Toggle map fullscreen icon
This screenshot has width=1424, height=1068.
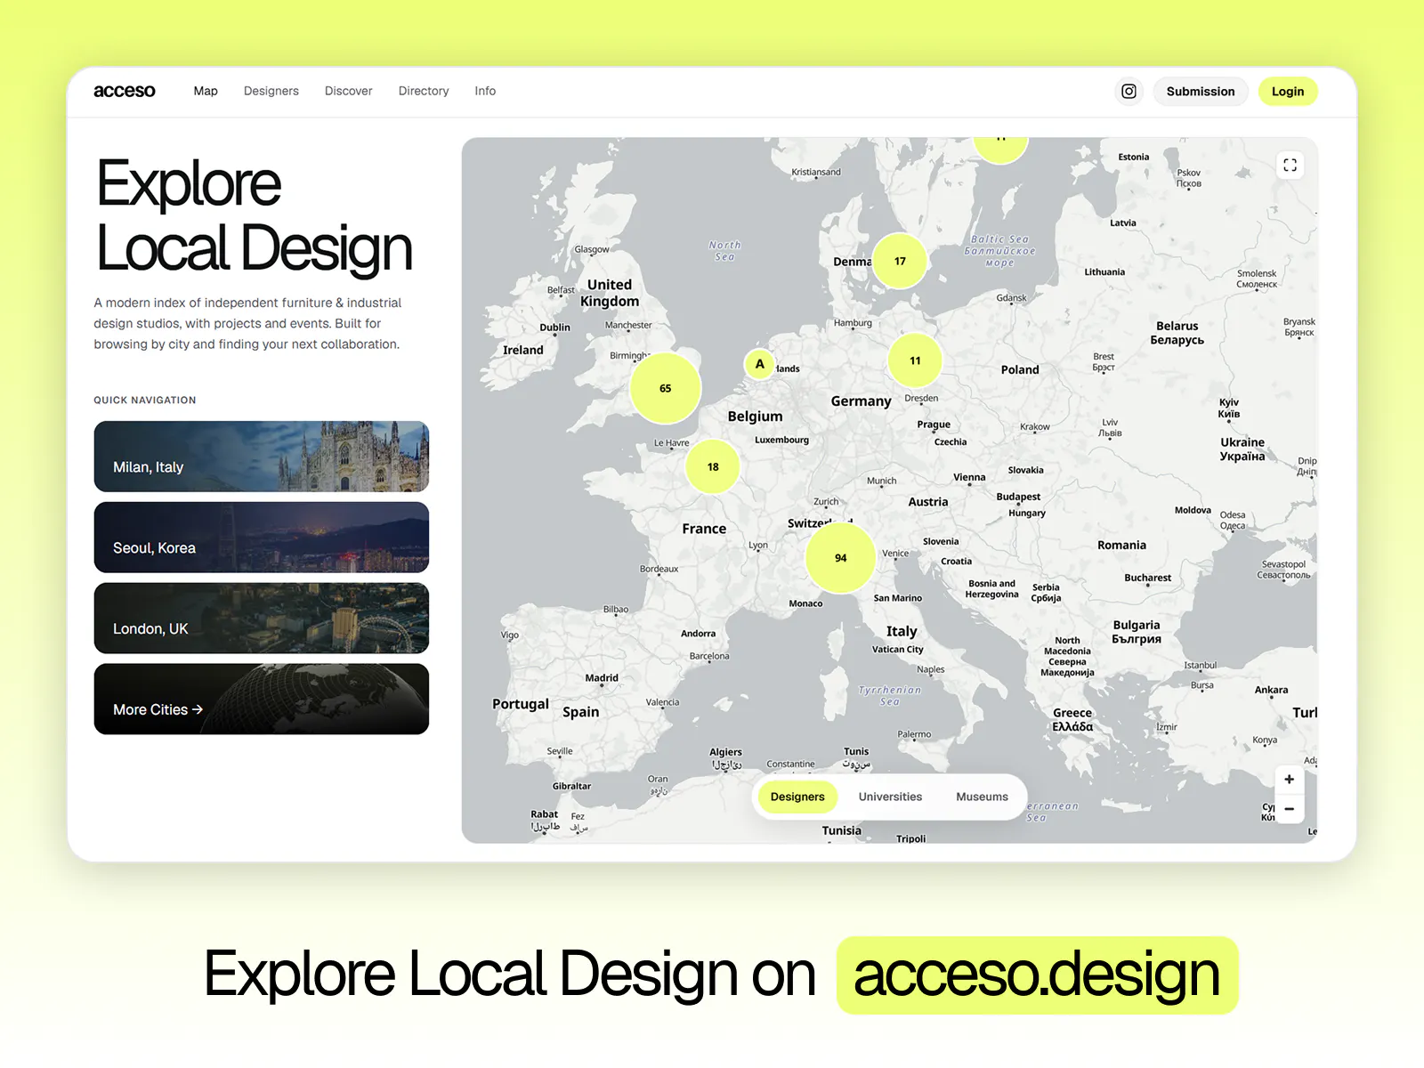(x=1290, y=166)
